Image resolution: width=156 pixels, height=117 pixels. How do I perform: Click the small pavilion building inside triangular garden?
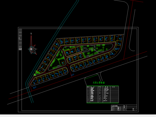pyautogui.click(x=63, y=63)
